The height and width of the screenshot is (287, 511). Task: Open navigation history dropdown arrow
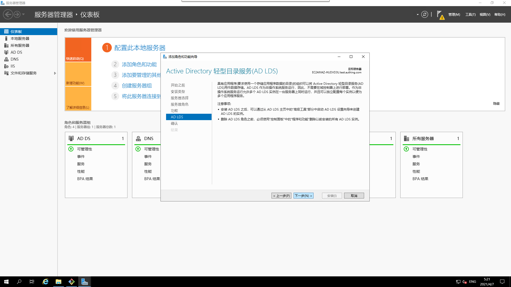click(23, 14)
